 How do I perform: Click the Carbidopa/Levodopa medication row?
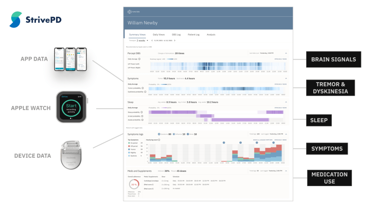click(185, 181)
